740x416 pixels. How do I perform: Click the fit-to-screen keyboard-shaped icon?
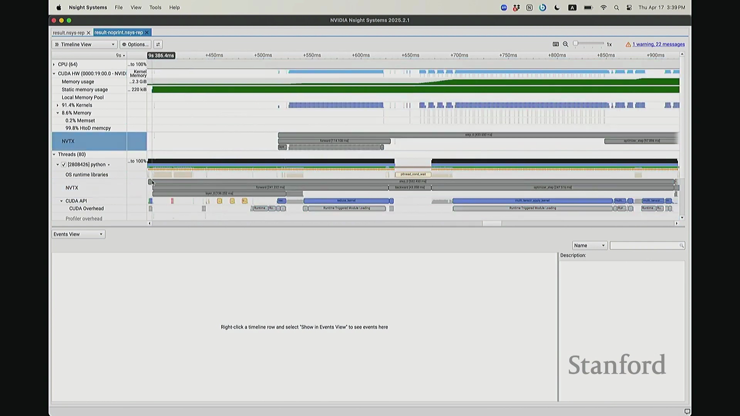556,44
